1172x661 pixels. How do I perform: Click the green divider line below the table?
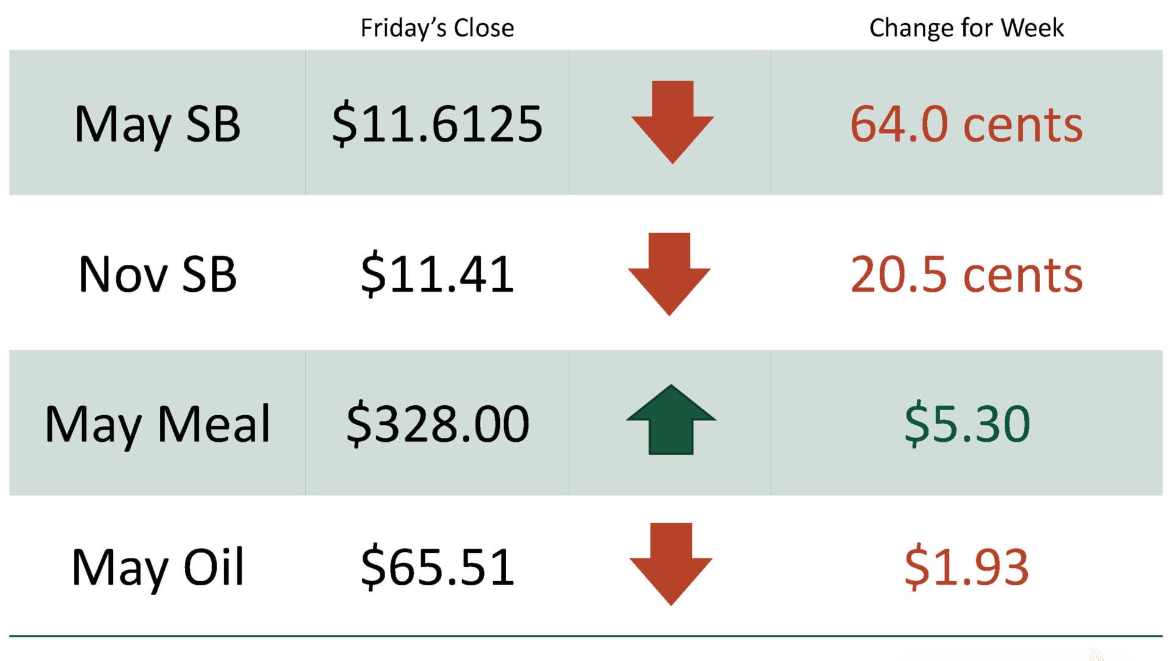[x=586, y=636]
